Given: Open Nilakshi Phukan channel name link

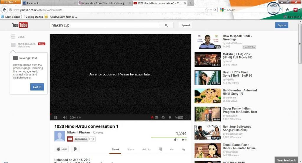Looking at the screenshot, I should (x=78, y=132).
